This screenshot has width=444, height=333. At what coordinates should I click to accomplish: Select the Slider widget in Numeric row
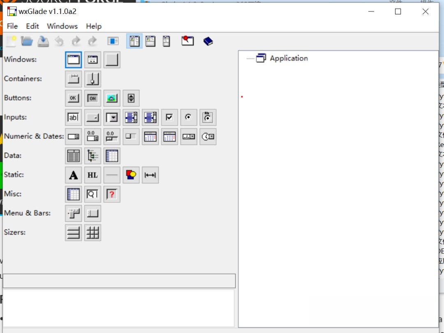tap(112, 136)
